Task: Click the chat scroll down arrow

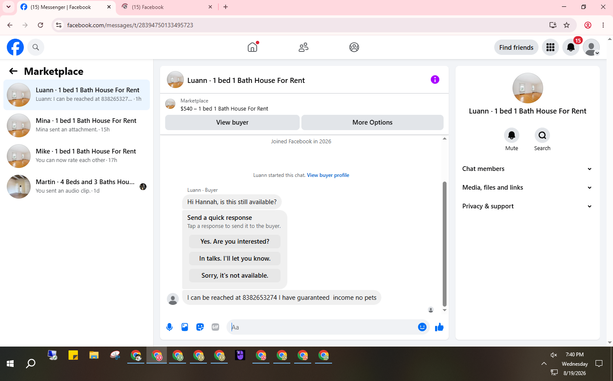Action: (x=444, y=310)
